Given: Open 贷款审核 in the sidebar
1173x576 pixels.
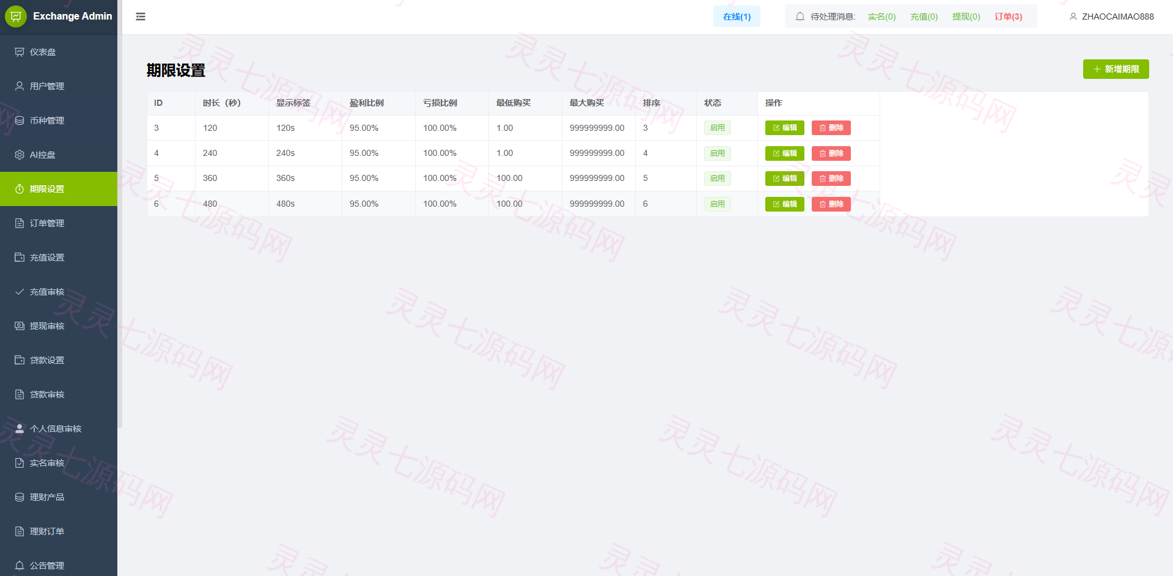Looking at the screenshot, I should click(x=59, y=394).
